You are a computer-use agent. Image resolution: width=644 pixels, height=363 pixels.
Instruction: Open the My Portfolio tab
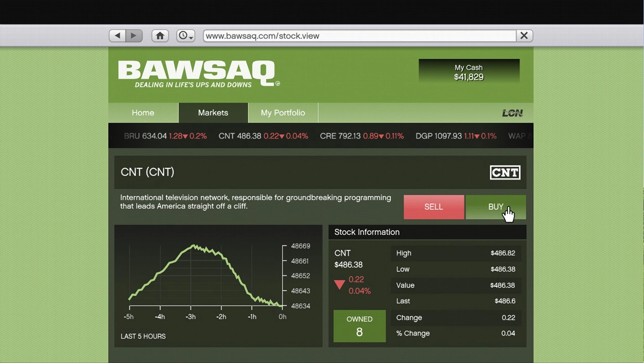tap(283, 113)
